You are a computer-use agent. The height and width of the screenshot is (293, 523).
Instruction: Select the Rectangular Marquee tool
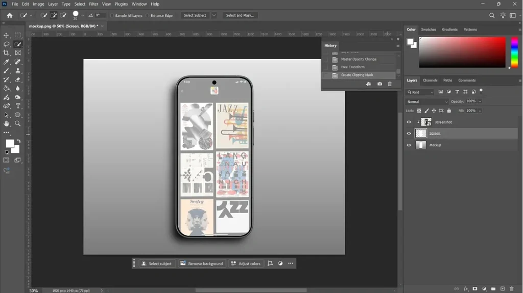pyautogui.click(x=18, y=35)
